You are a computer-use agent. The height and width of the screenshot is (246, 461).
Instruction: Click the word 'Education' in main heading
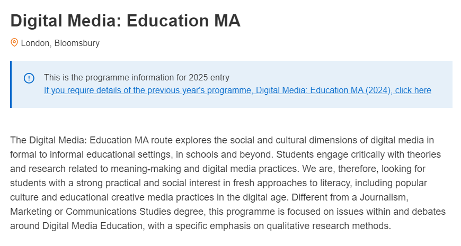168,21
